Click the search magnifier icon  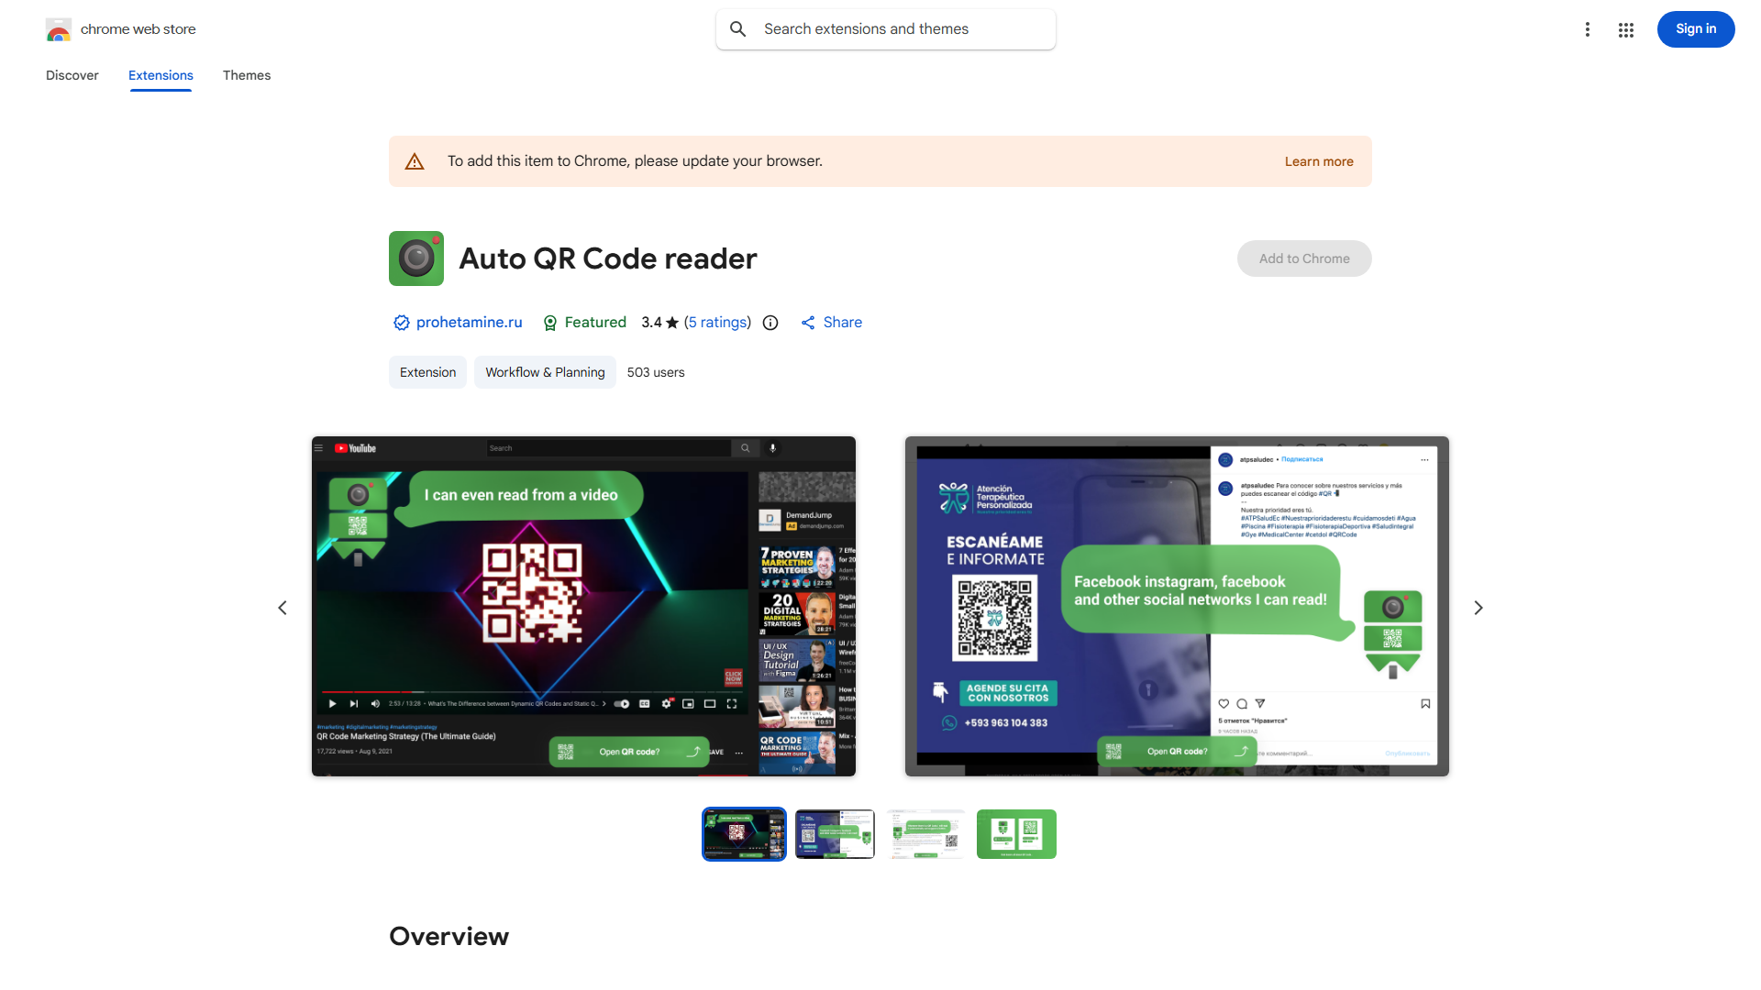tap(738, 28)
